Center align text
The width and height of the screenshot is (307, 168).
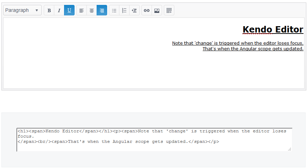(x=92, y=10)
